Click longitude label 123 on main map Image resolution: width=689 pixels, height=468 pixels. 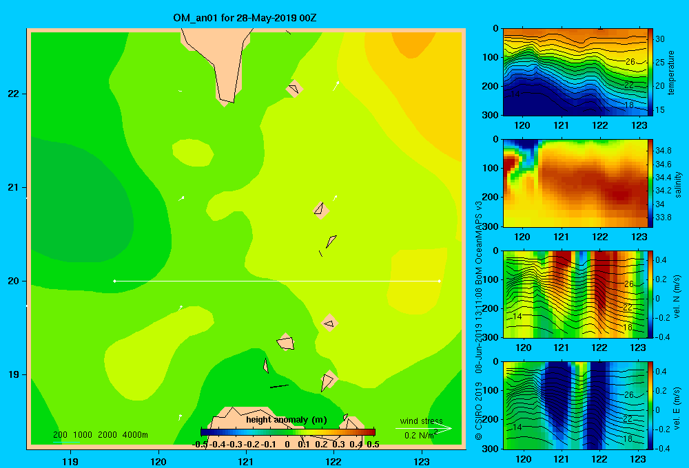[422, 461]
